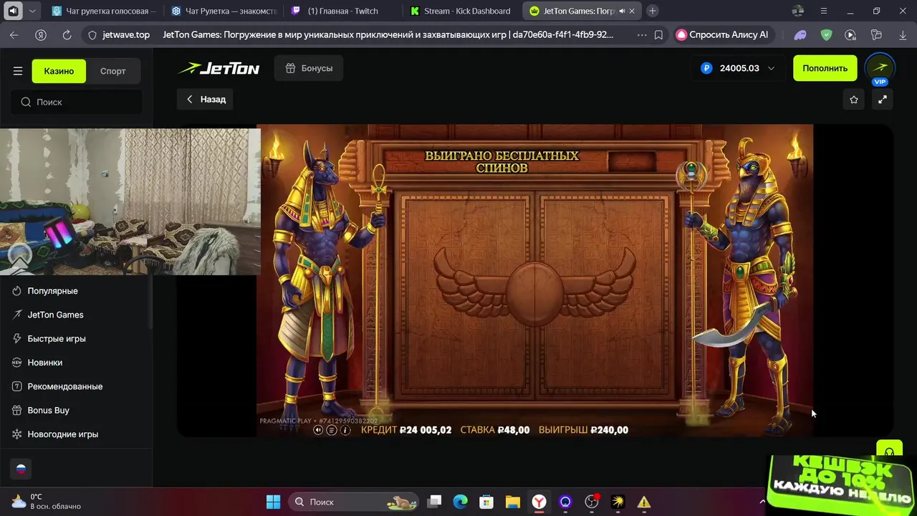This screenshot has width=917, height=516.
Task: Open the Бонусы page
Action: pyautogui.click(x=309, y=68)
